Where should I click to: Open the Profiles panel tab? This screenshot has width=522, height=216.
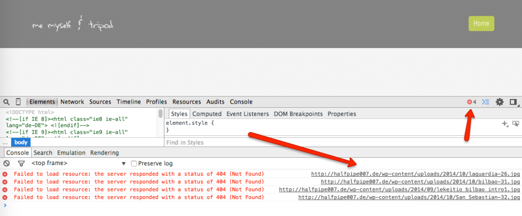coord(156,102)
